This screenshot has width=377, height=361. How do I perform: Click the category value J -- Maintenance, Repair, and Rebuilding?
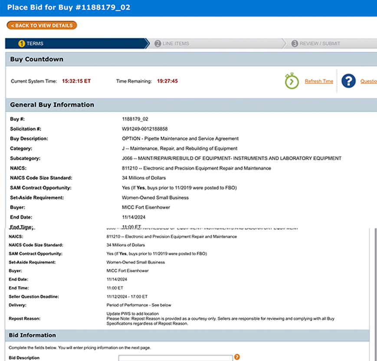coord(179,148)
